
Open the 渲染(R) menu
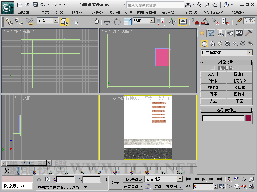click(x=167, y=13)
